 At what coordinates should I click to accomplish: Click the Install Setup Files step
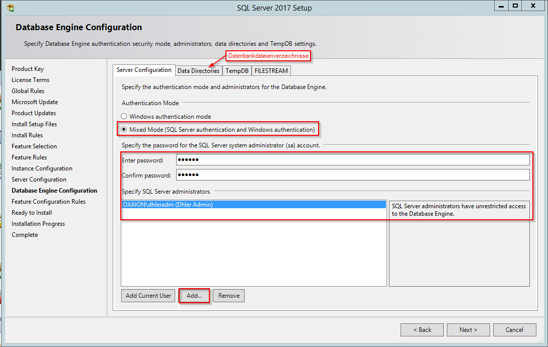(x=34, y=124)
